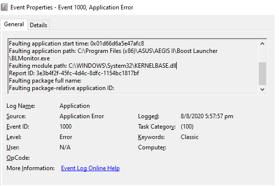This screenshot has height=186, width=279.
Task: Click the User: label
Action: 13,147
